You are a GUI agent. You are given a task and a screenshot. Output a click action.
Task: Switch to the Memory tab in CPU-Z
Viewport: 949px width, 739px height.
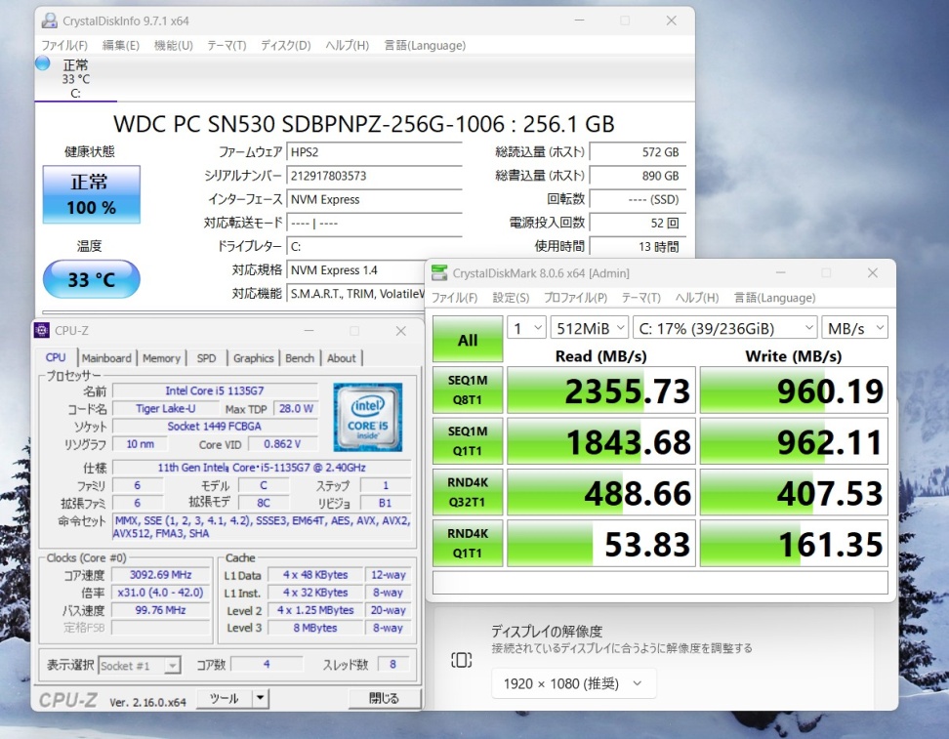point(162,358)
